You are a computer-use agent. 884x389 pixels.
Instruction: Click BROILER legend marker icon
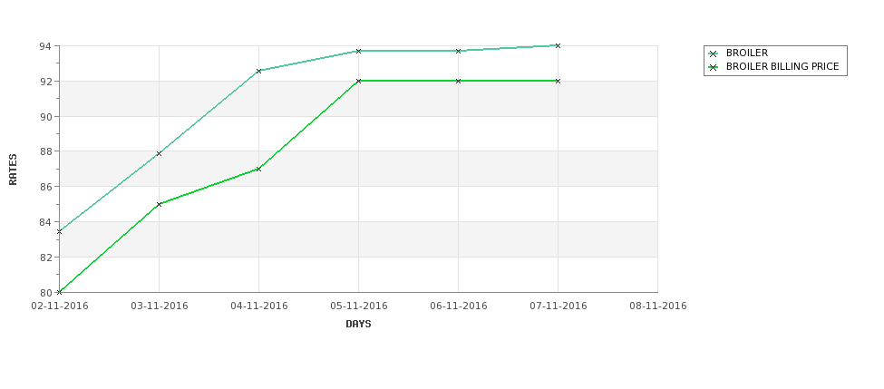pos(714,53)
